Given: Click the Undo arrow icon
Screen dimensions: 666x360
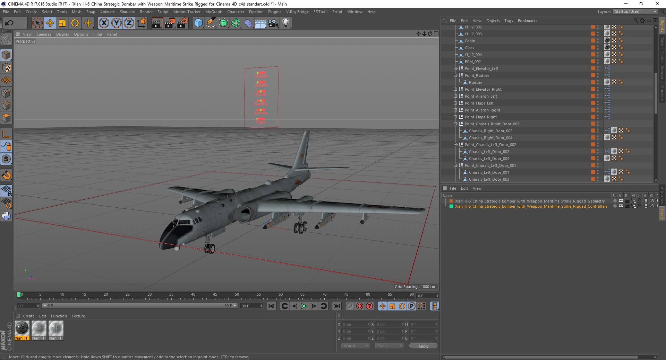Looking at the screenshot, I should coord(9,23).
